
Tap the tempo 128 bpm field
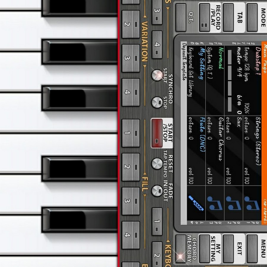click(x=247, y=64)
